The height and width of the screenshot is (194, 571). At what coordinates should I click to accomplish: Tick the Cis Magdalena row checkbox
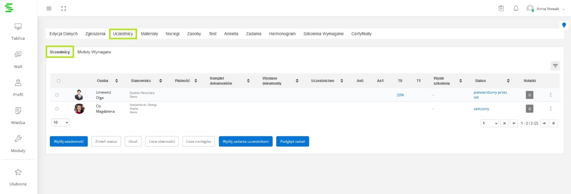tap(57, 109)
